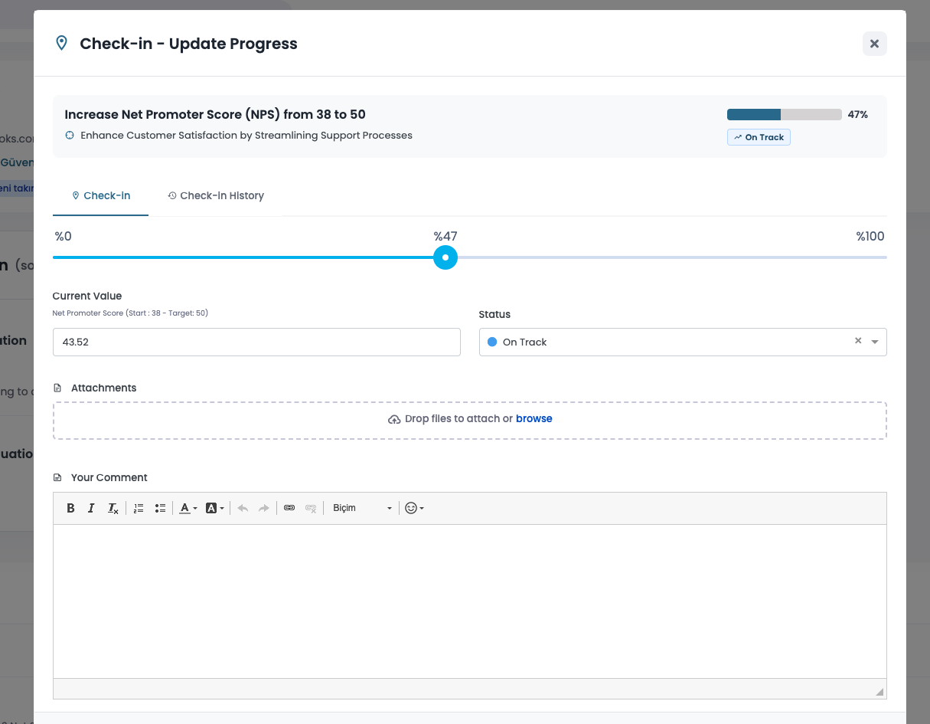Close the Check-in dialog

[874, 44]
